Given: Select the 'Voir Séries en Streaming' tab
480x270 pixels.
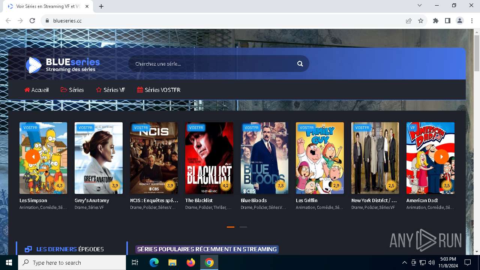Looking at the screenshot, I should click(48, 6).
